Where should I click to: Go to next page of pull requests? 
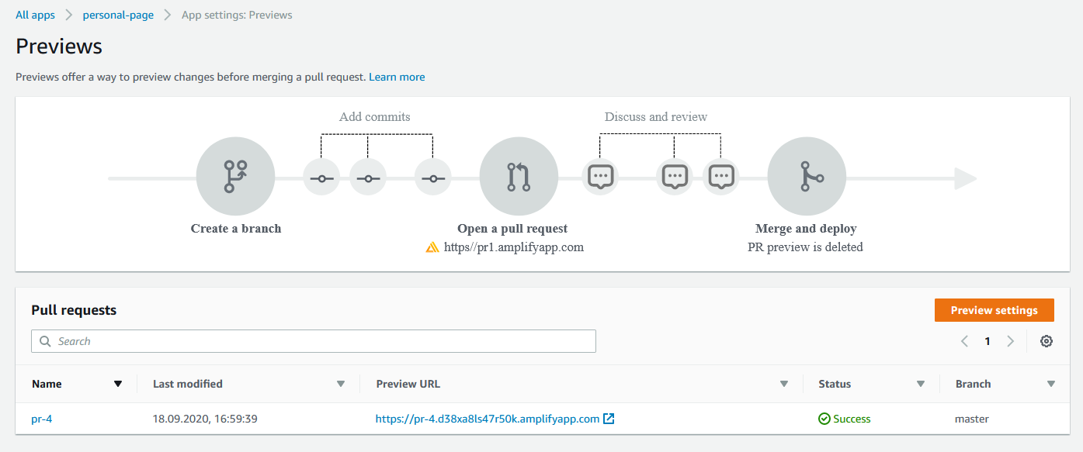coord(1010,341)
